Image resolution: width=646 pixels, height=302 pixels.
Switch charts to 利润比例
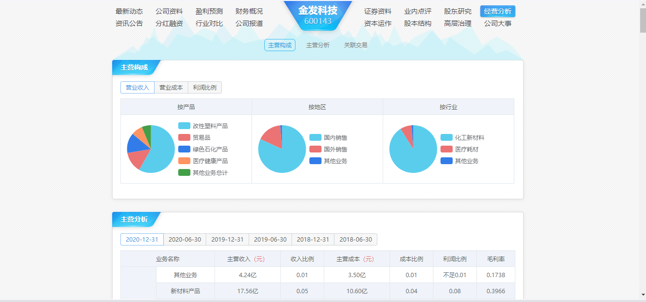click(x=205, y=88)
